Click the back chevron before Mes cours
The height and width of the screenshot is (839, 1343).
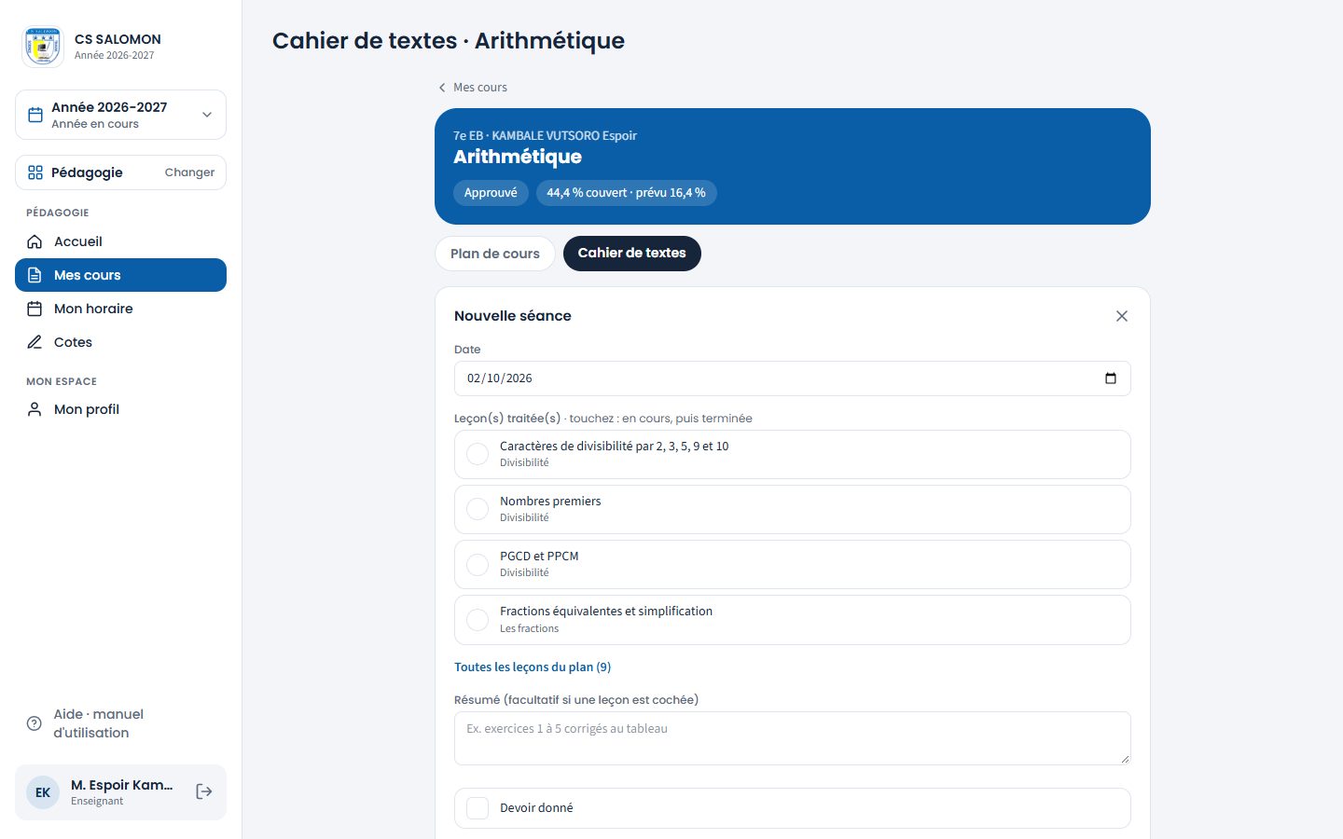click(x=442, y=88)
